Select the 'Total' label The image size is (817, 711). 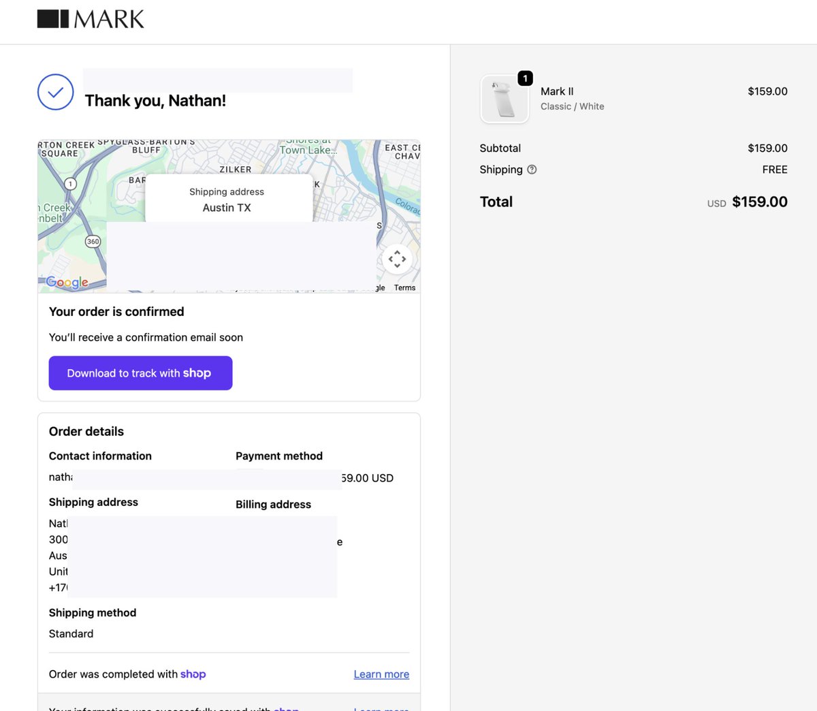(x=496, y=202)
